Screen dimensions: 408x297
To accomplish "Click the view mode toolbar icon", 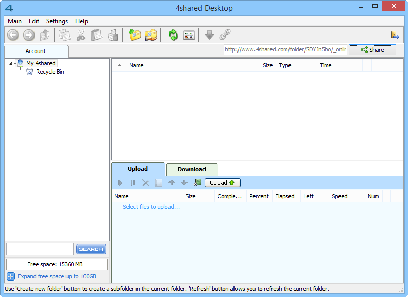I will point(189,35).
